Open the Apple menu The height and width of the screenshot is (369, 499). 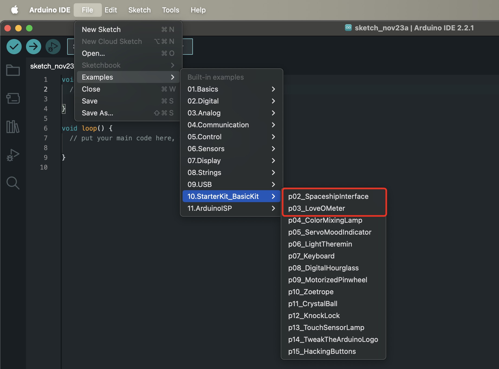[x=15, y=10]
